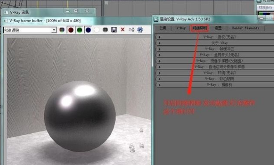
Task: Switch to the 间接照明 tab
Action: point(199,28)
